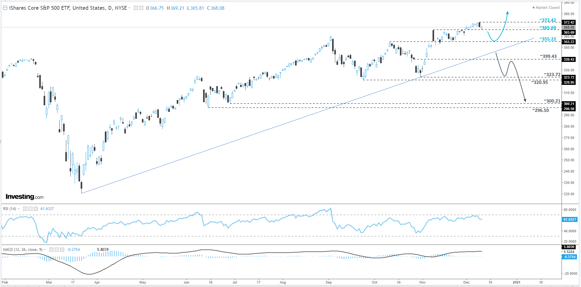The height and width of the screenshot is (287, 581).
Task: Click the Market Closed status dot
Action: (x=533, y=8)
